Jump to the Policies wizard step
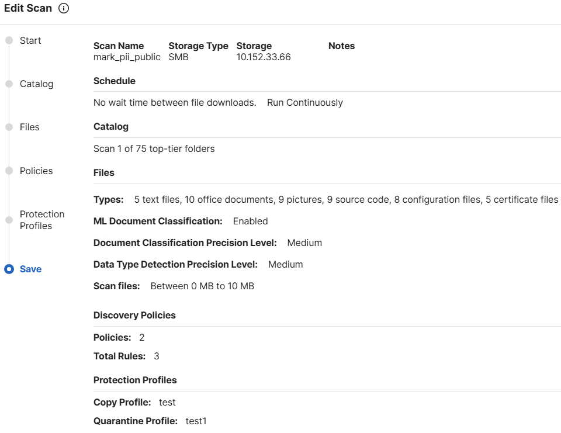Viewport: 561px width, 433px height. click(x=36, y=171)
